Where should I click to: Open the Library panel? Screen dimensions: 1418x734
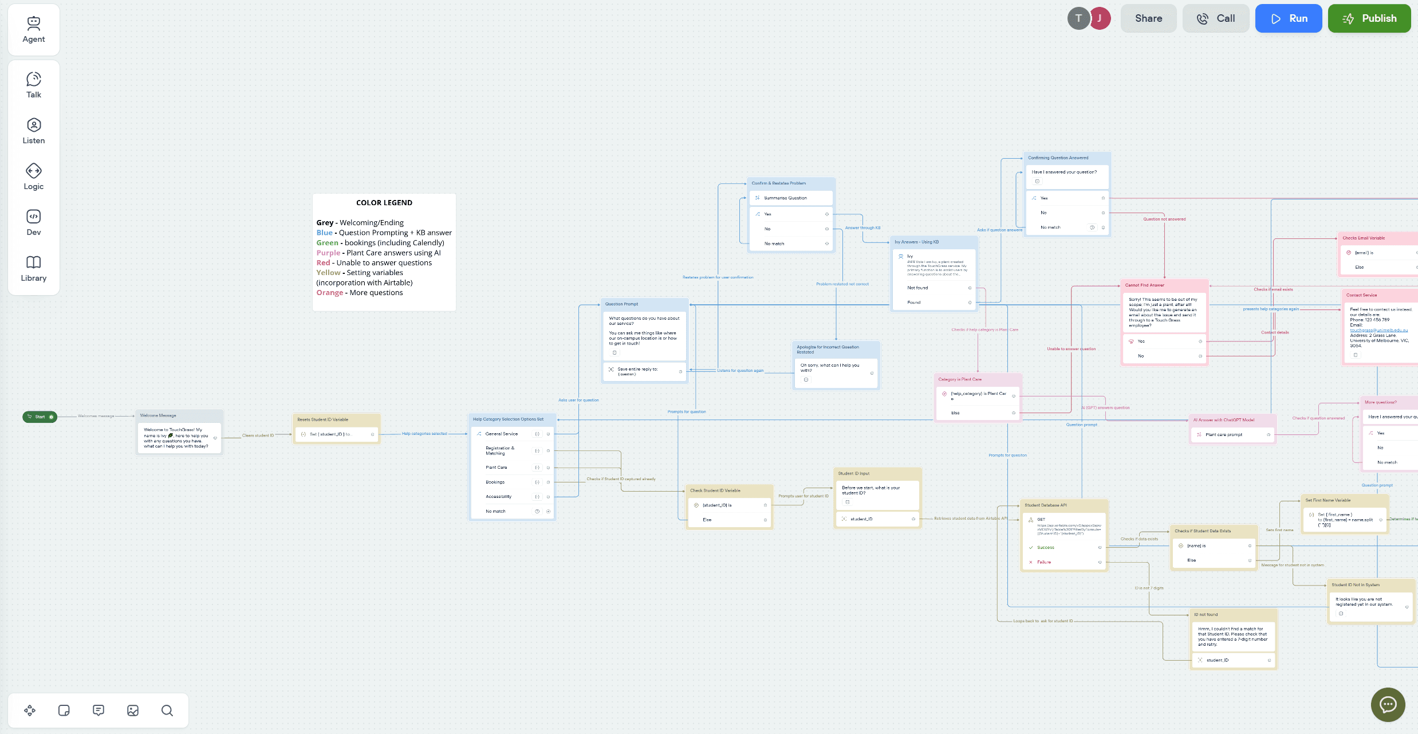point(34,269)
